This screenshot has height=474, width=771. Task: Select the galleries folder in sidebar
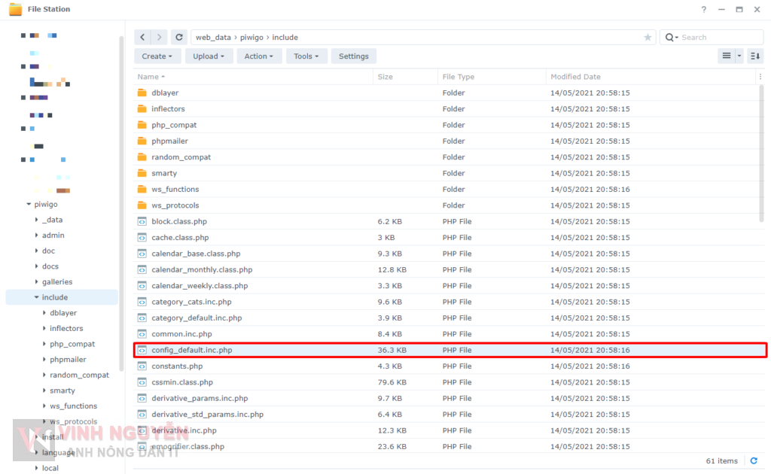pos(57,281)
